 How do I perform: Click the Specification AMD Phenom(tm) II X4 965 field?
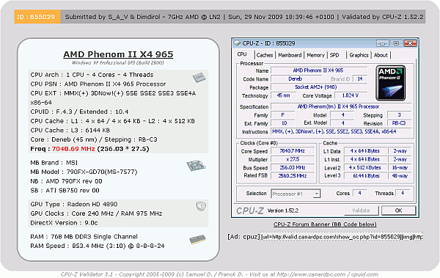tap(341, 106)
